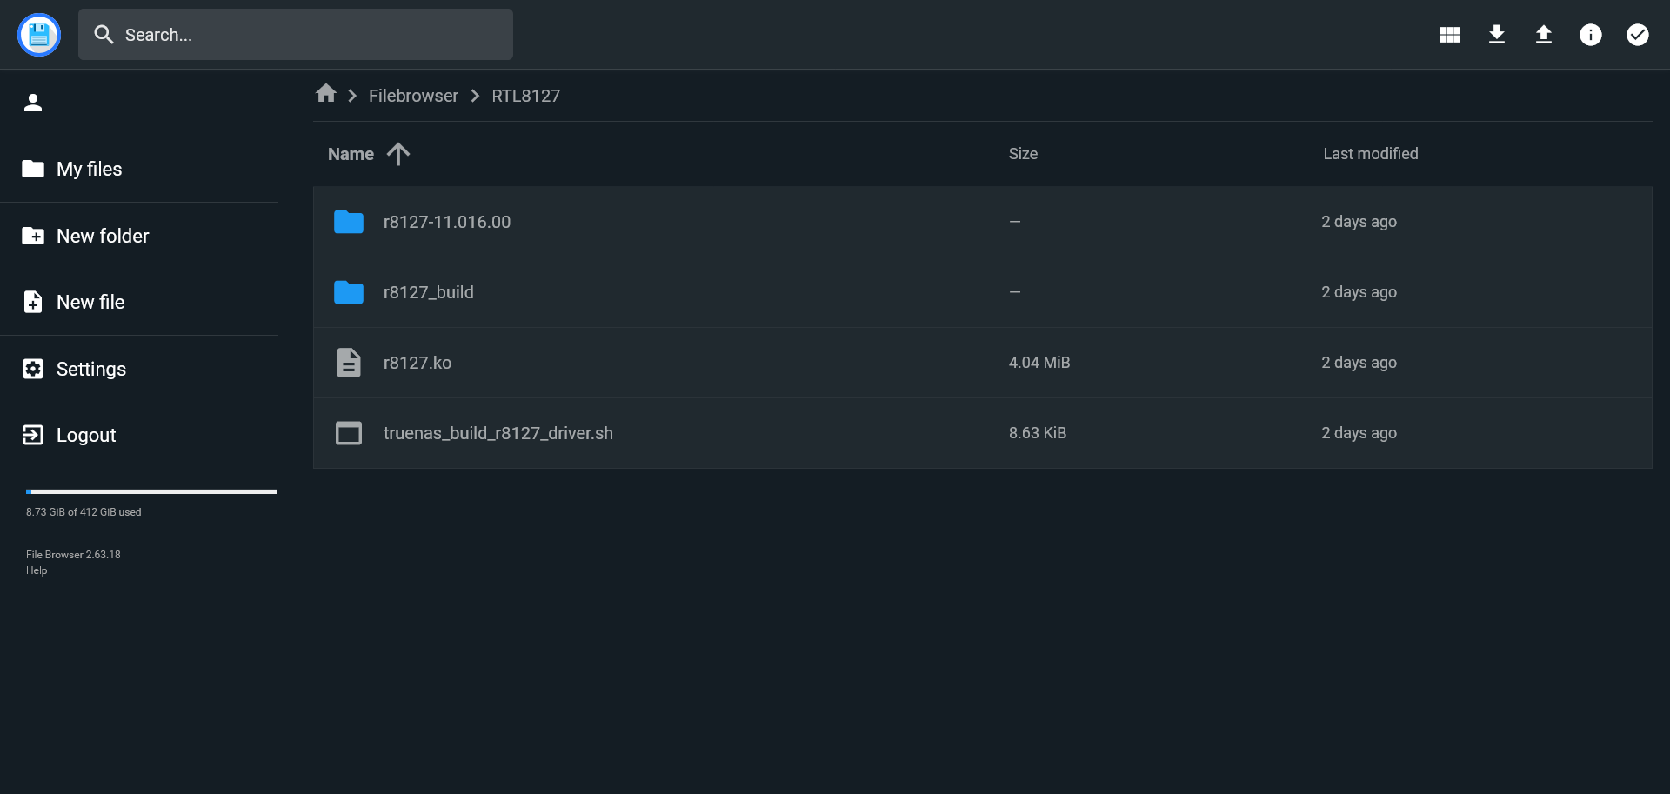
Task: Click the user profile icon in sidebar
Action: coord(33,103)
